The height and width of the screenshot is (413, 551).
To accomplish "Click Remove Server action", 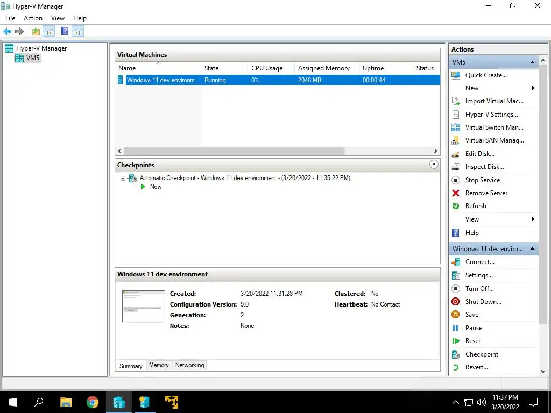I will click(486, 193).
